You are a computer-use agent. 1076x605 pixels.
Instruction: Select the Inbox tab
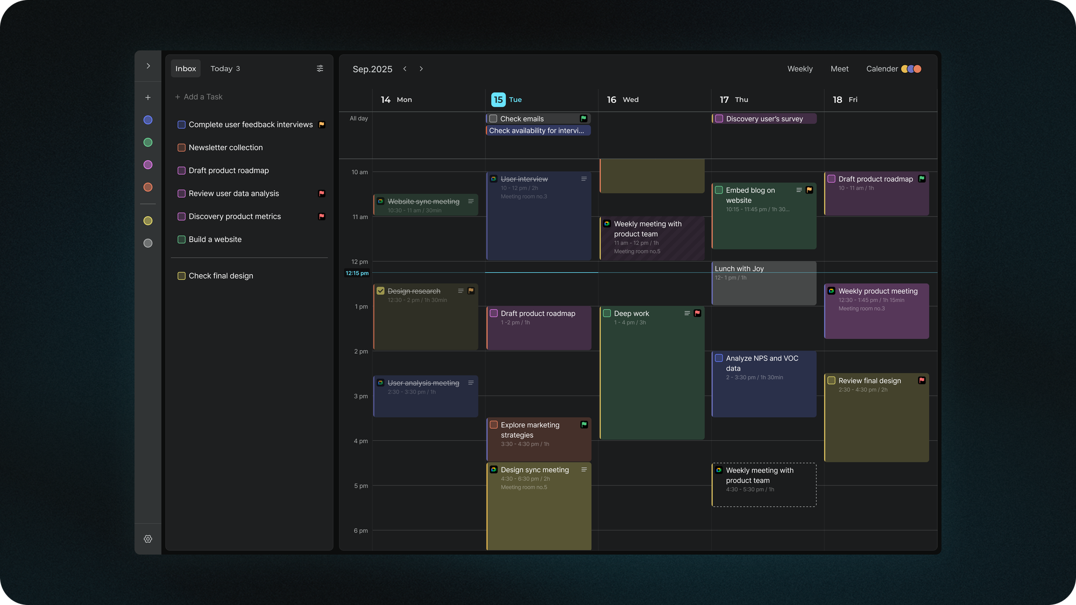(x=186, y=69)
